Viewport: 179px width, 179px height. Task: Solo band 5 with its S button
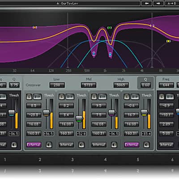coord(127,97)
